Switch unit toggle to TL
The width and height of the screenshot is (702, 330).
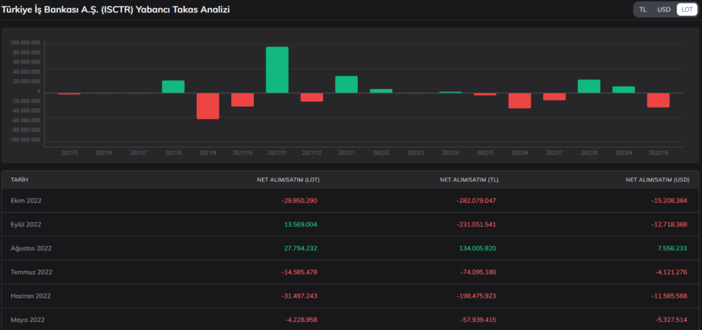pos(642,10)
